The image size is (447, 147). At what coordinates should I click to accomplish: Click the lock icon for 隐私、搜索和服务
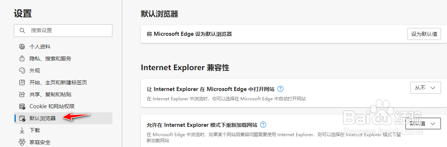(x=22, y=59)
